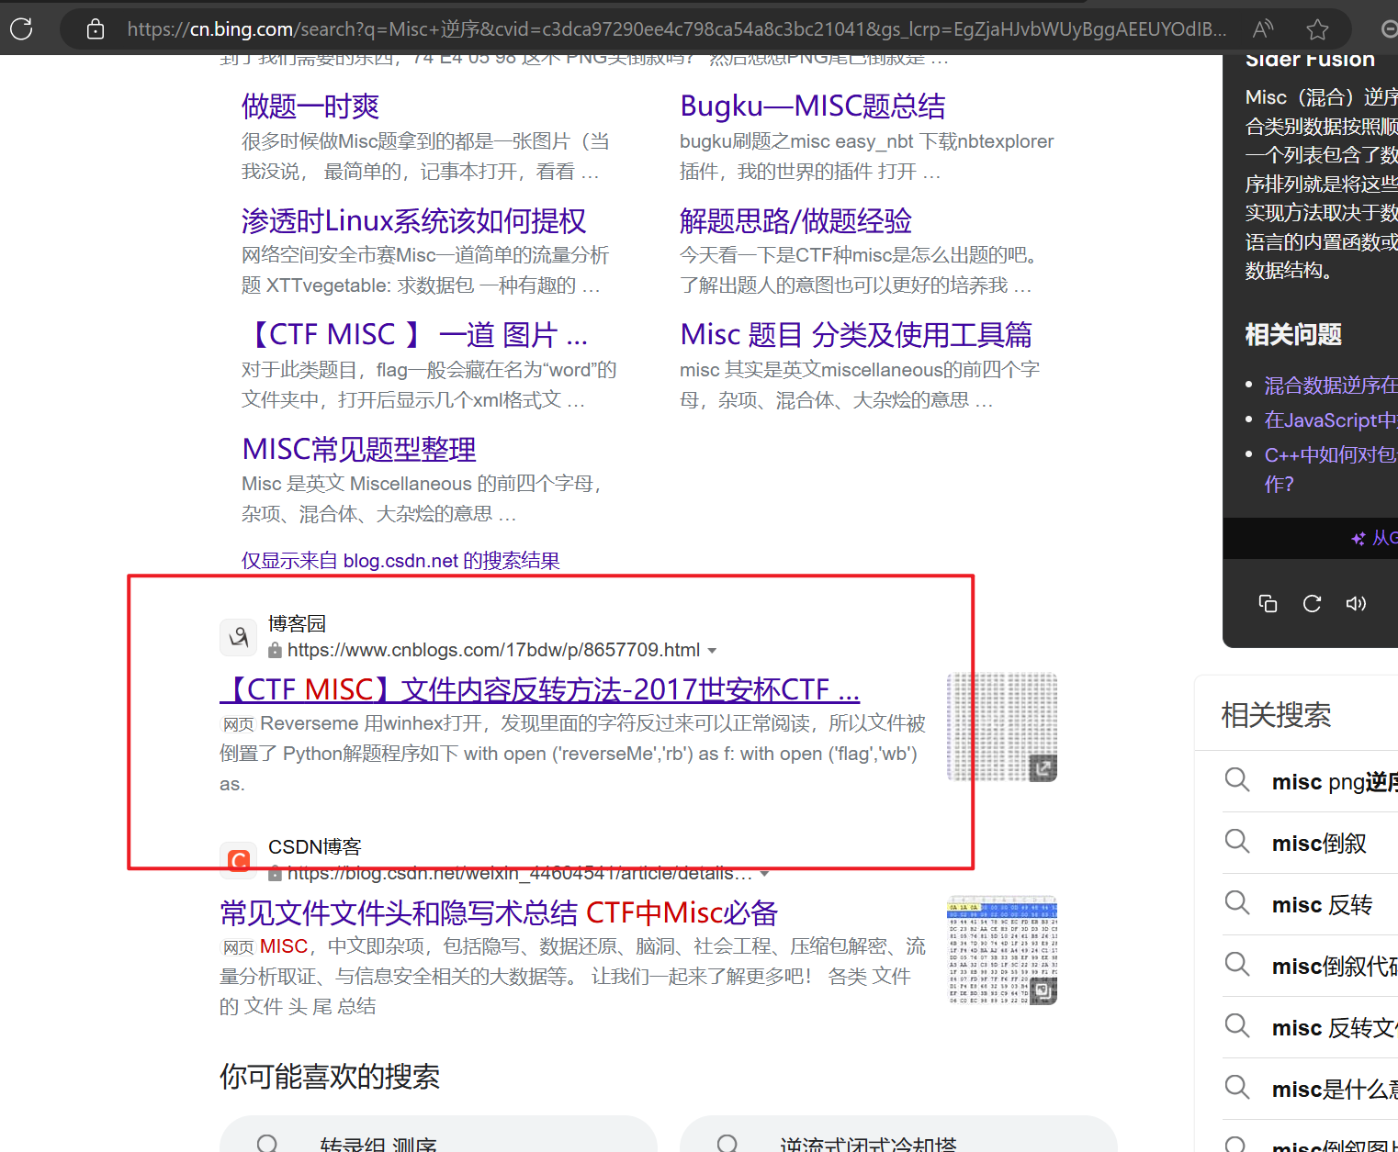The image size is (1398, 1152).
Task: Click the CSDN hex dump thumbnail
Action: (1002, 950)
